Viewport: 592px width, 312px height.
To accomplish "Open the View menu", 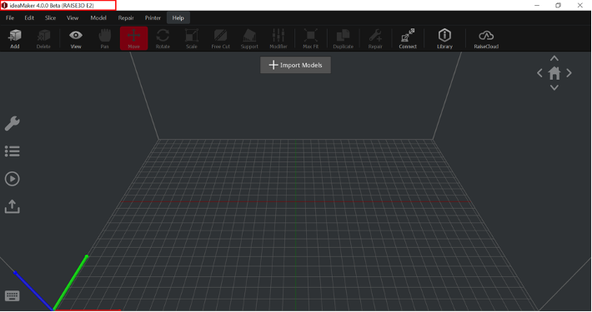I will pyautogui.click(x=73, y=17).
